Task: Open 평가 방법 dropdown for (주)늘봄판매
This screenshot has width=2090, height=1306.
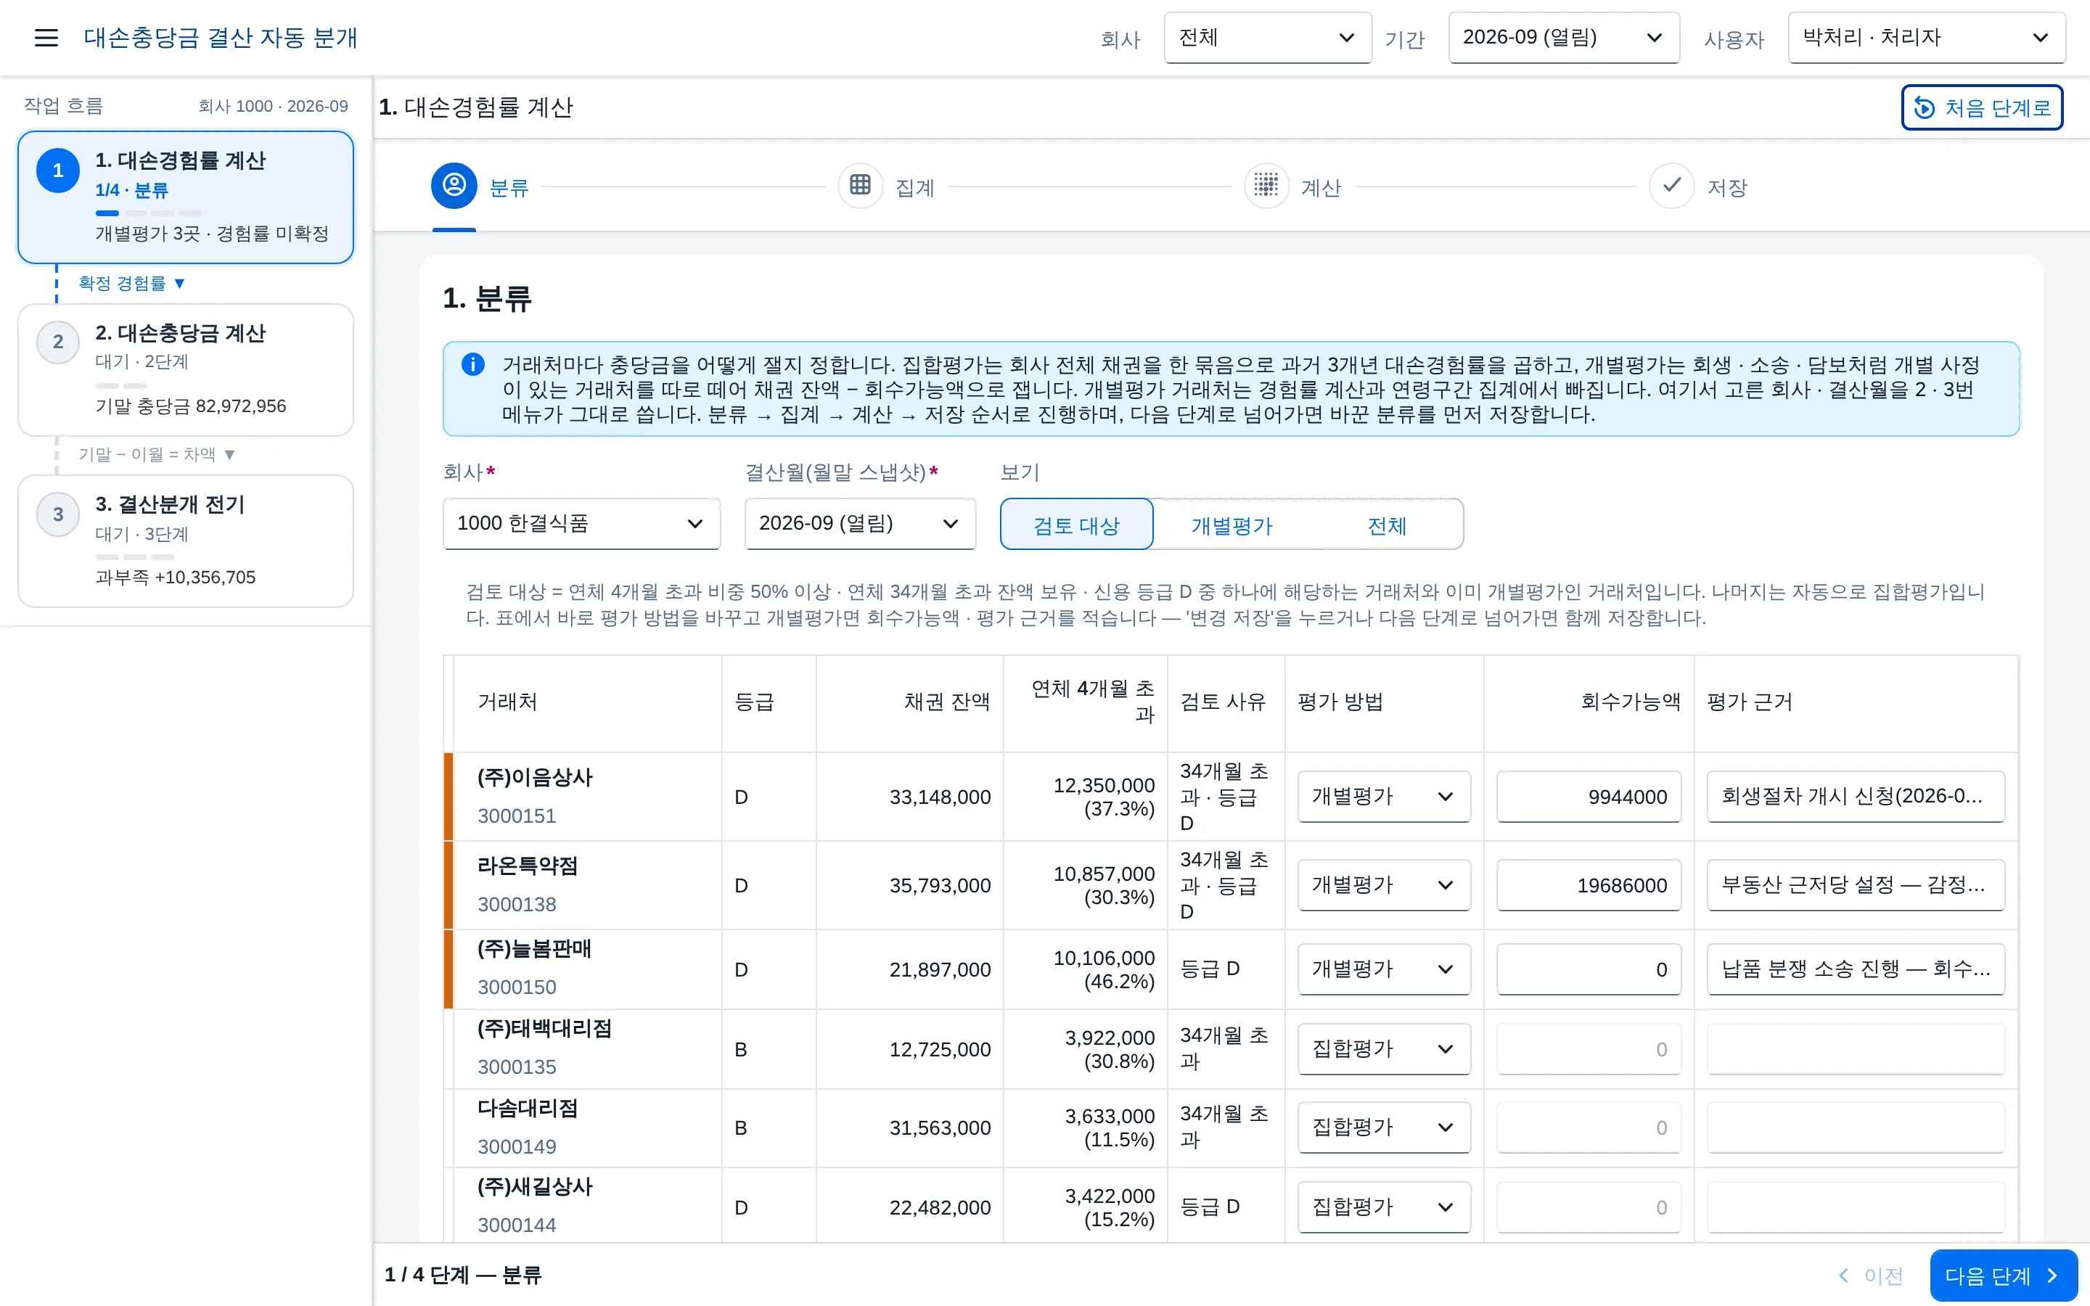Action: (1384, 969)
